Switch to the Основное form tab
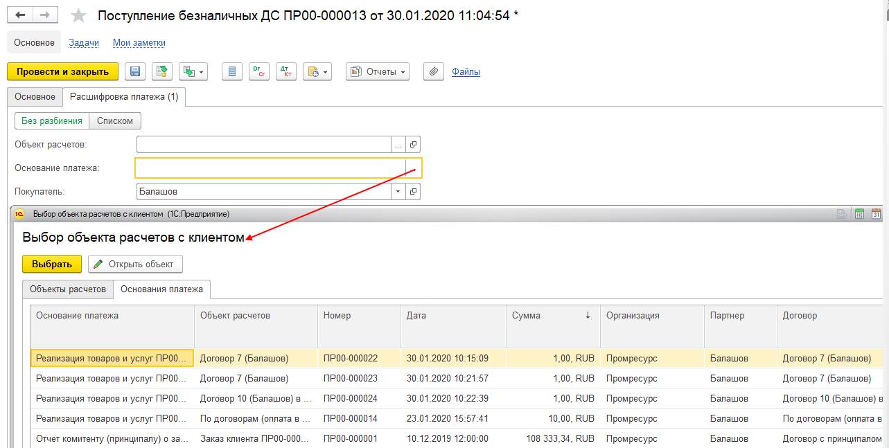 35,97
